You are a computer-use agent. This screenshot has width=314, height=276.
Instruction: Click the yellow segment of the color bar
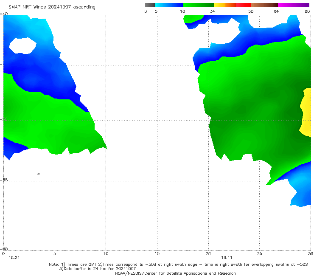[x=220, y=5]
